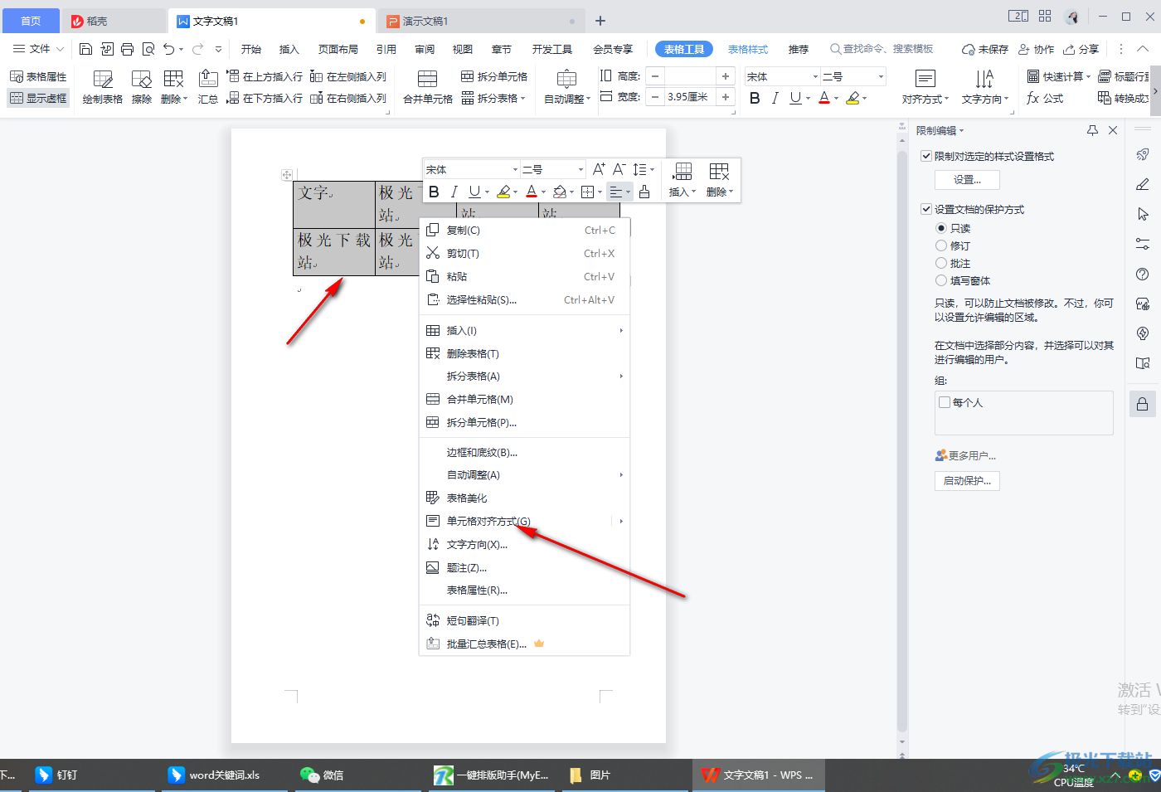
Task: Click 拆分单元格 in the ribbon
Action: [494, 76]
